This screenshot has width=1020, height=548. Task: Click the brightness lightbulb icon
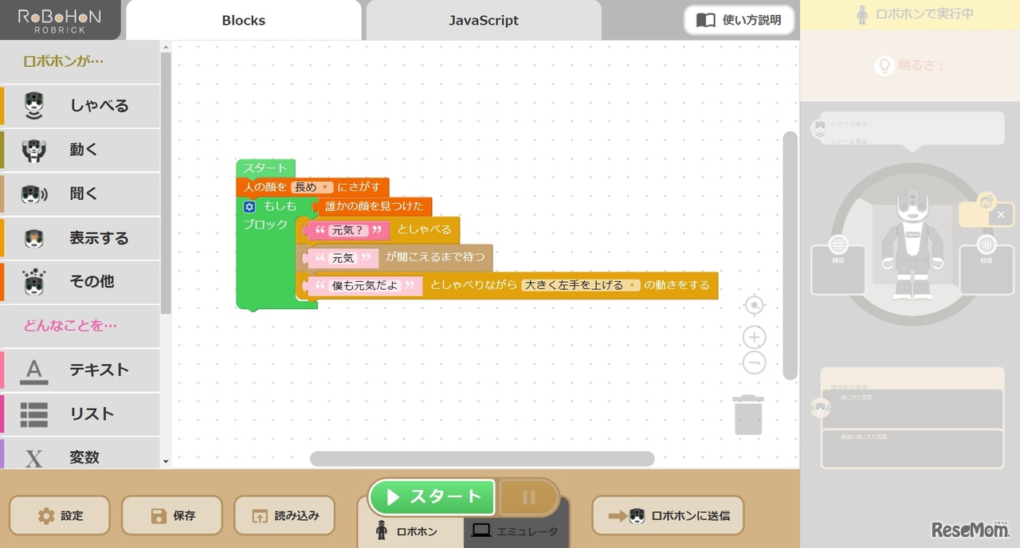click(884, 65)
